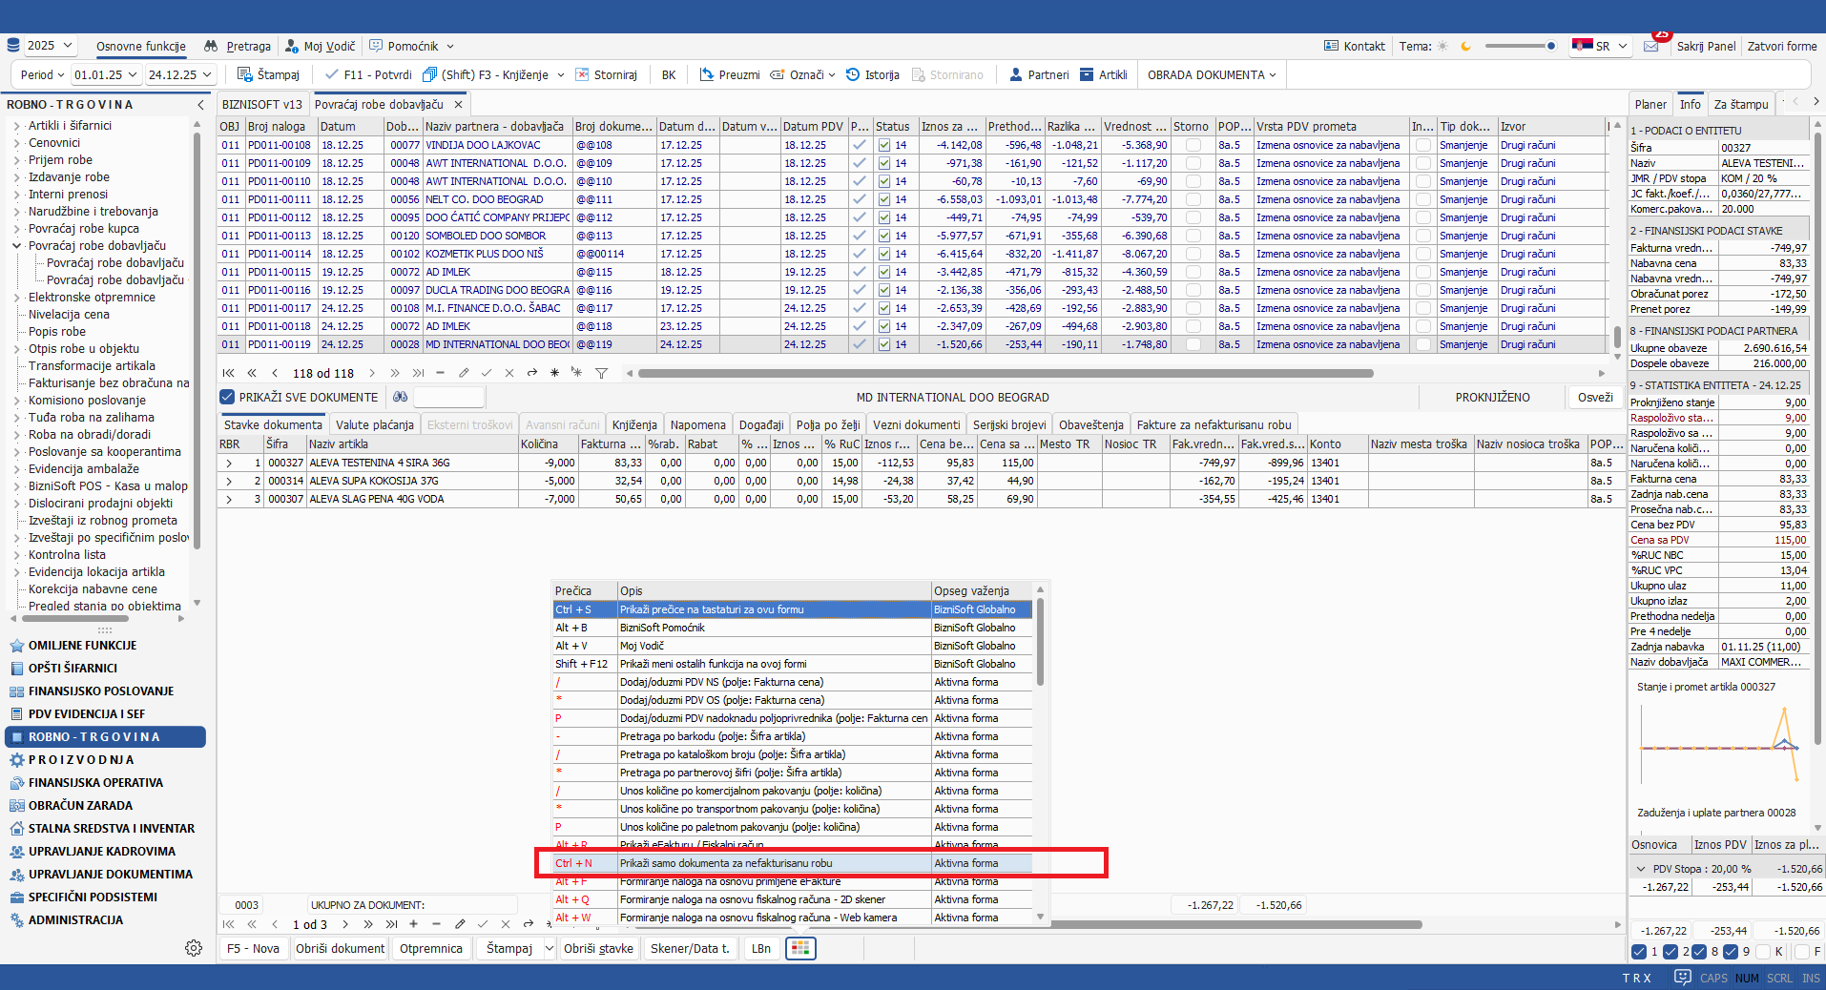Open the sidebar settings gear
The height and width of the screenshot is (990, 1826).
pos(194,948)
